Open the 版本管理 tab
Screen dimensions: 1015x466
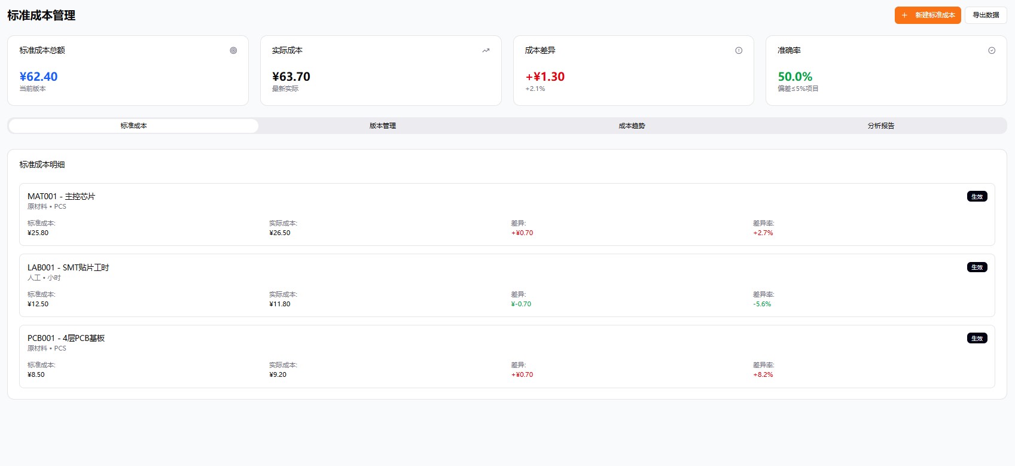(383, 126)
